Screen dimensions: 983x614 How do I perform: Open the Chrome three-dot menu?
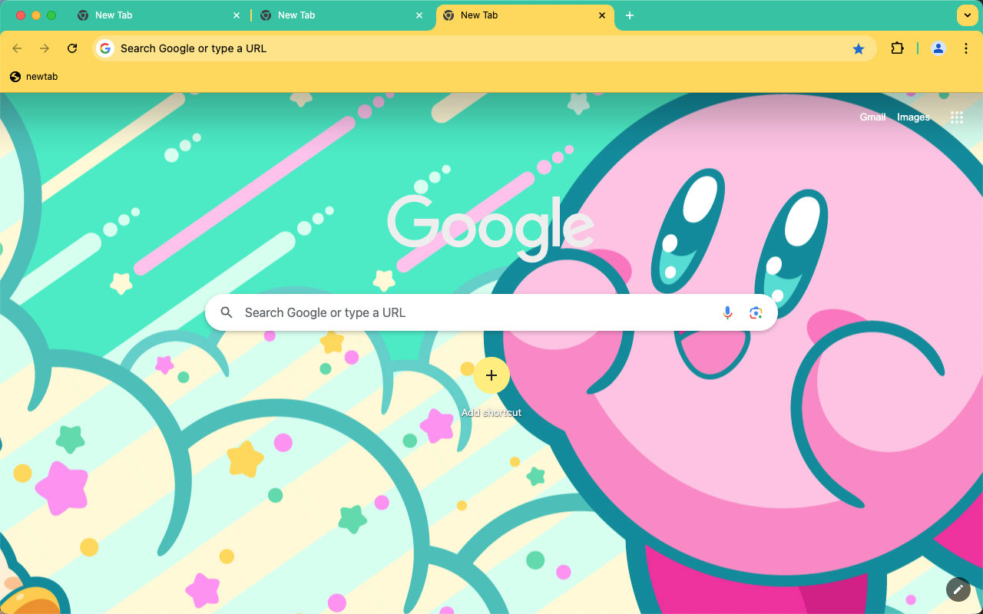966,48
